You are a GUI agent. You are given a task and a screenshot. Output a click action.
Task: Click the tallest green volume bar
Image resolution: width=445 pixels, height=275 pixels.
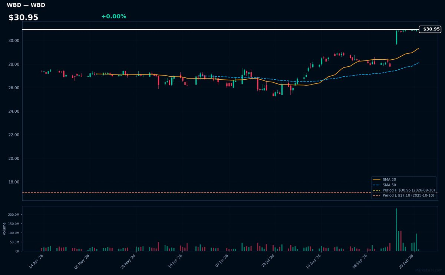coord(396,230)
